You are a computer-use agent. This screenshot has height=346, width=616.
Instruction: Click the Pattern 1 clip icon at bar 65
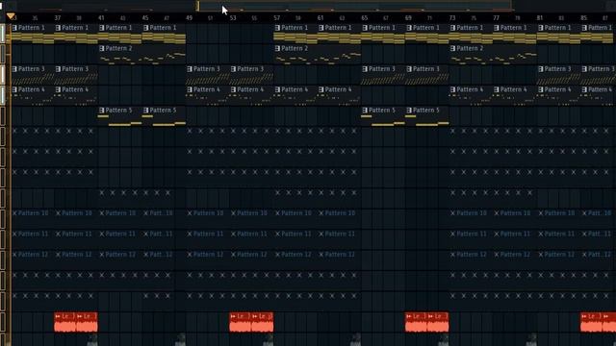point(365,28)
